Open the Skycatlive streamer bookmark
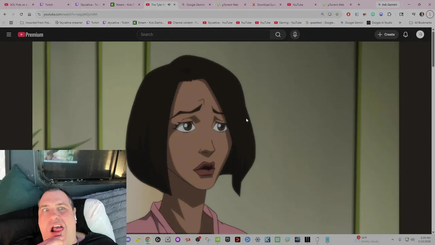 click(68, 23)
